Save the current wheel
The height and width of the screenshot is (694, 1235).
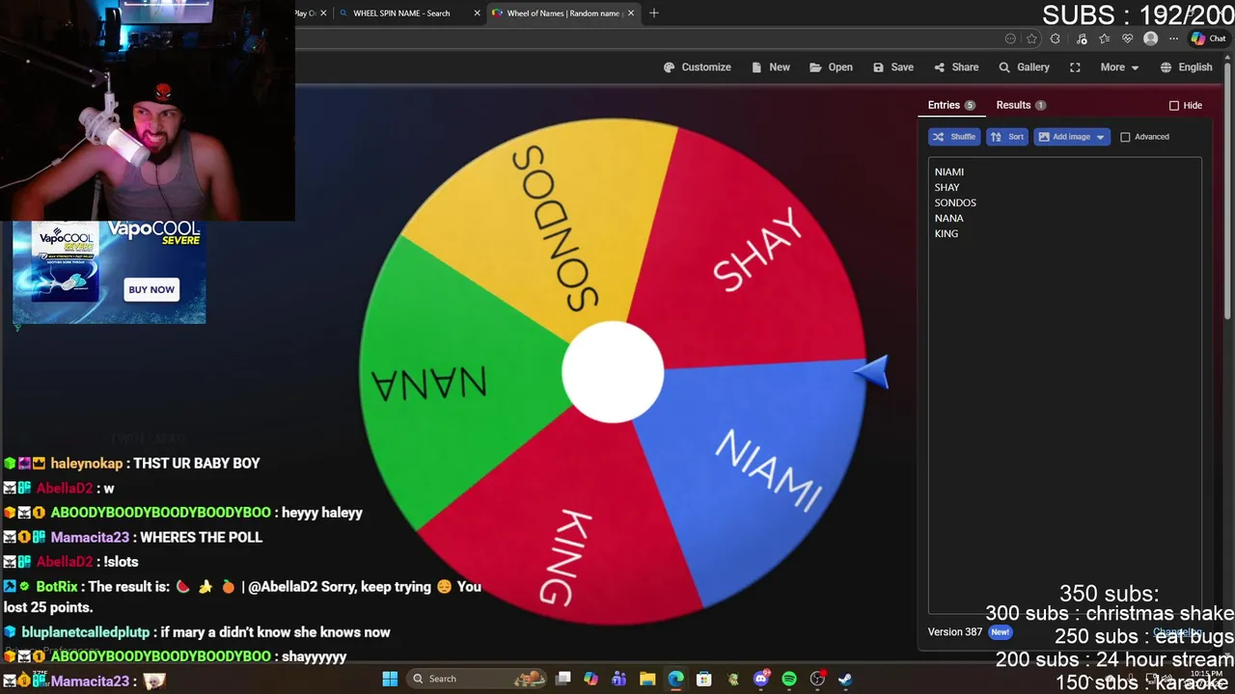point(892,67)
